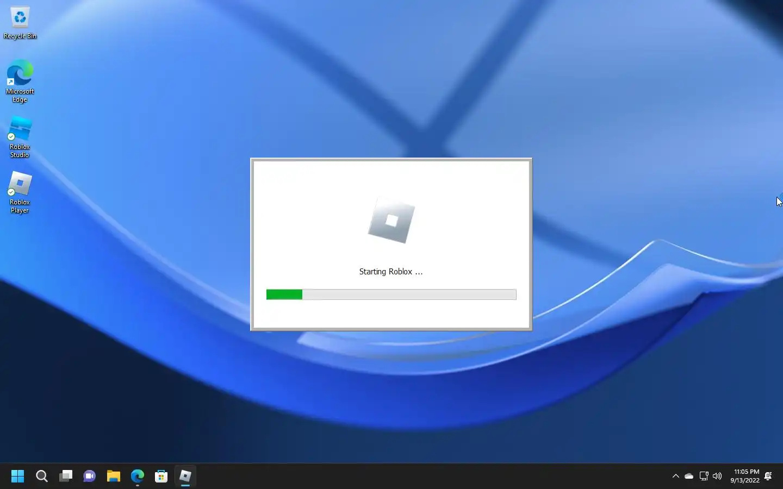
Task: Open taskbar Search
Action: pyautogui.click(x=42, y=477)
